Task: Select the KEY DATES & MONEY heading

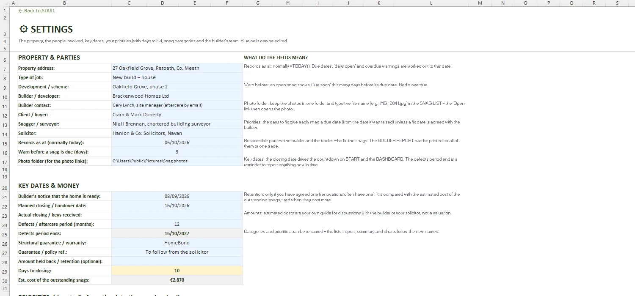Action: pyautogui.click(x=49, y=186)
